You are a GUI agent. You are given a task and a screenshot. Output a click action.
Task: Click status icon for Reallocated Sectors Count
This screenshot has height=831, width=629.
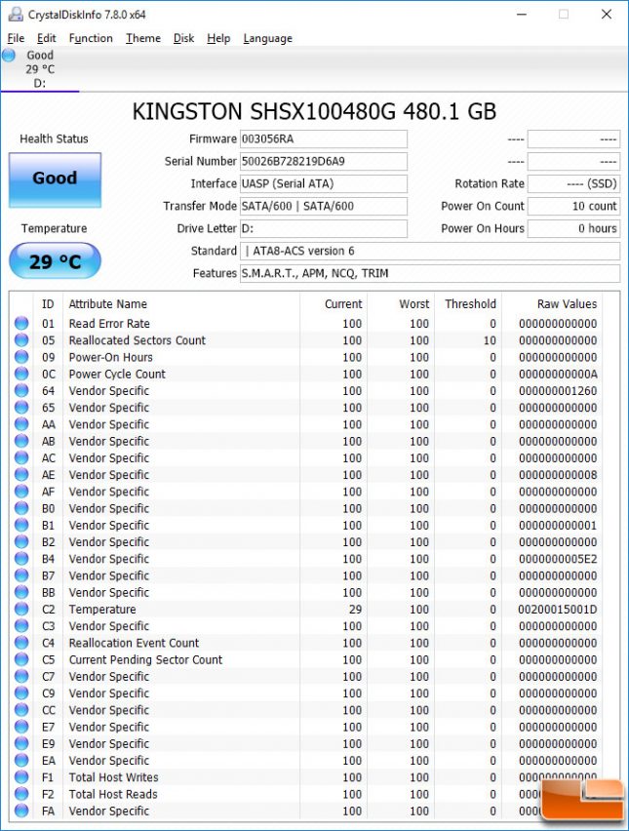tap(21, 339)
